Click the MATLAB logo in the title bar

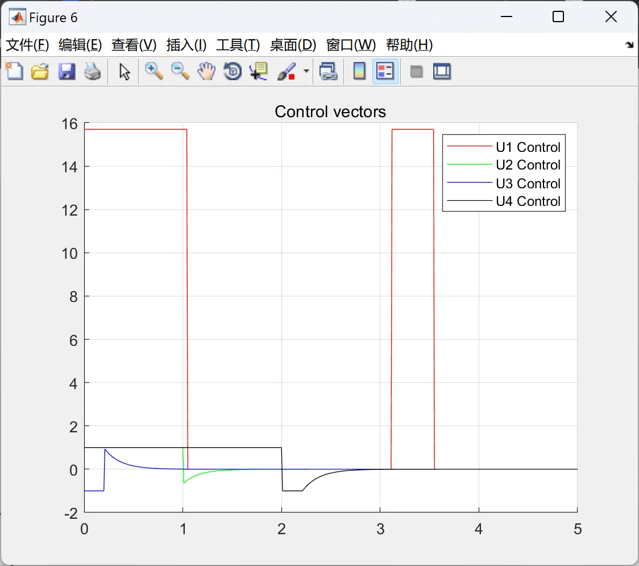click(x=17, y=17)
